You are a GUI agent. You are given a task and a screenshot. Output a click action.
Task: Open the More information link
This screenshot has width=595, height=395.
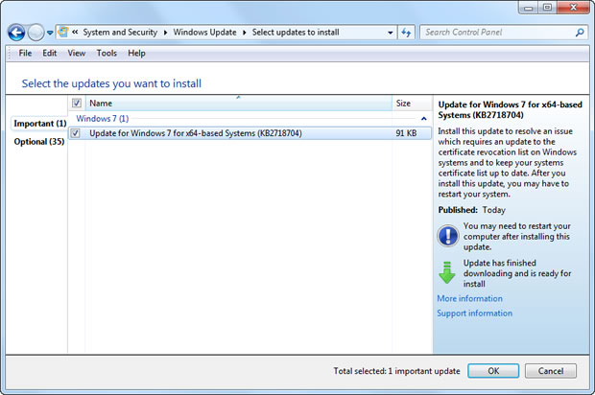click(469, 298)
